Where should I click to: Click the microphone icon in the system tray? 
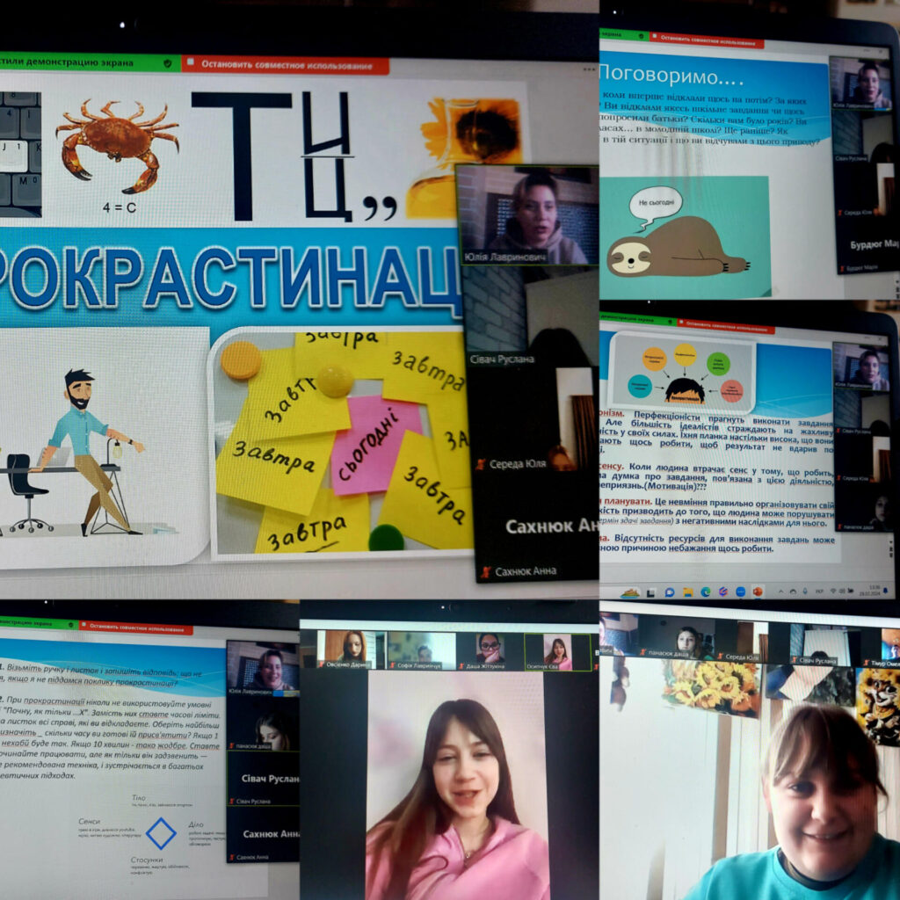[x=805, y=591]
